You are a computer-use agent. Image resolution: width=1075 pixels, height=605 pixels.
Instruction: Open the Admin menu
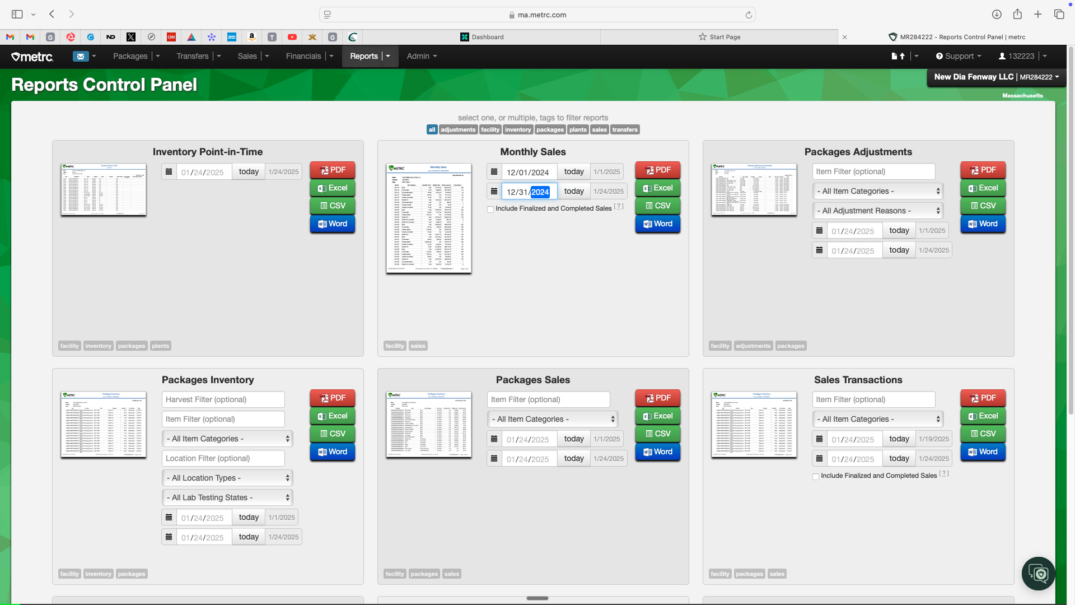[422, 56]
